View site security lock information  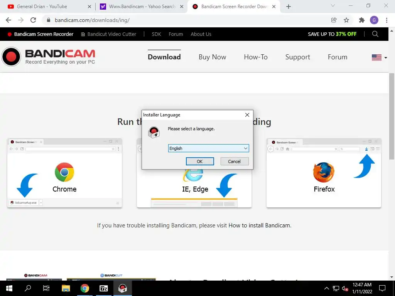[49, 20]
